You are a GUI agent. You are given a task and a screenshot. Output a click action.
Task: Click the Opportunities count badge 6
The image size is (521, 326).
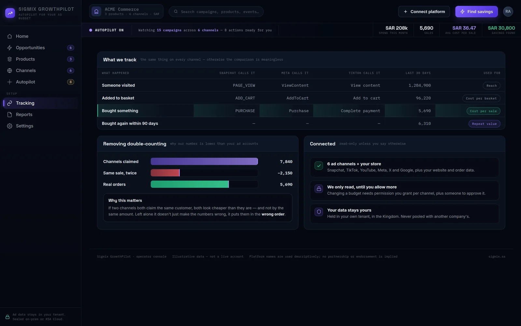coord(71,48)
